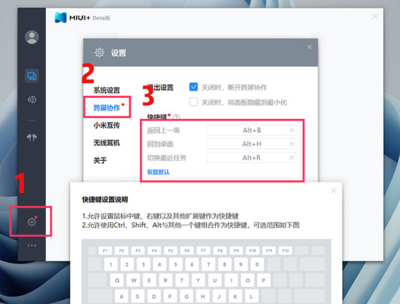
Task: Open the settings gear in sidebar
Action: (31, 221)
